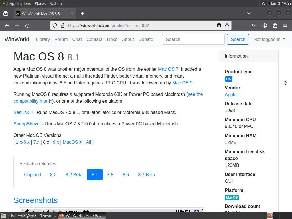Go to 7.x versions link
The image size is (292, 219).
[36, 142]
